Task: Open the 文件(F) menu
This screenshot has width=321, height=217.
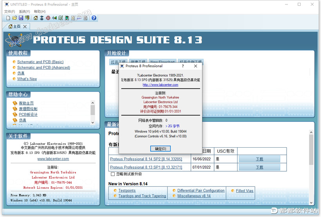Action: [x=10, y=11]
